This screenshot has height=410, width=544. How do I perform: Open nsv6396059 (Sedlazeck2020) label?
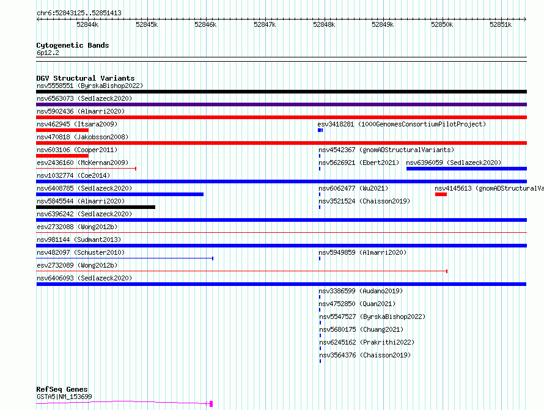pyautogui.click(x=454, y=163)
